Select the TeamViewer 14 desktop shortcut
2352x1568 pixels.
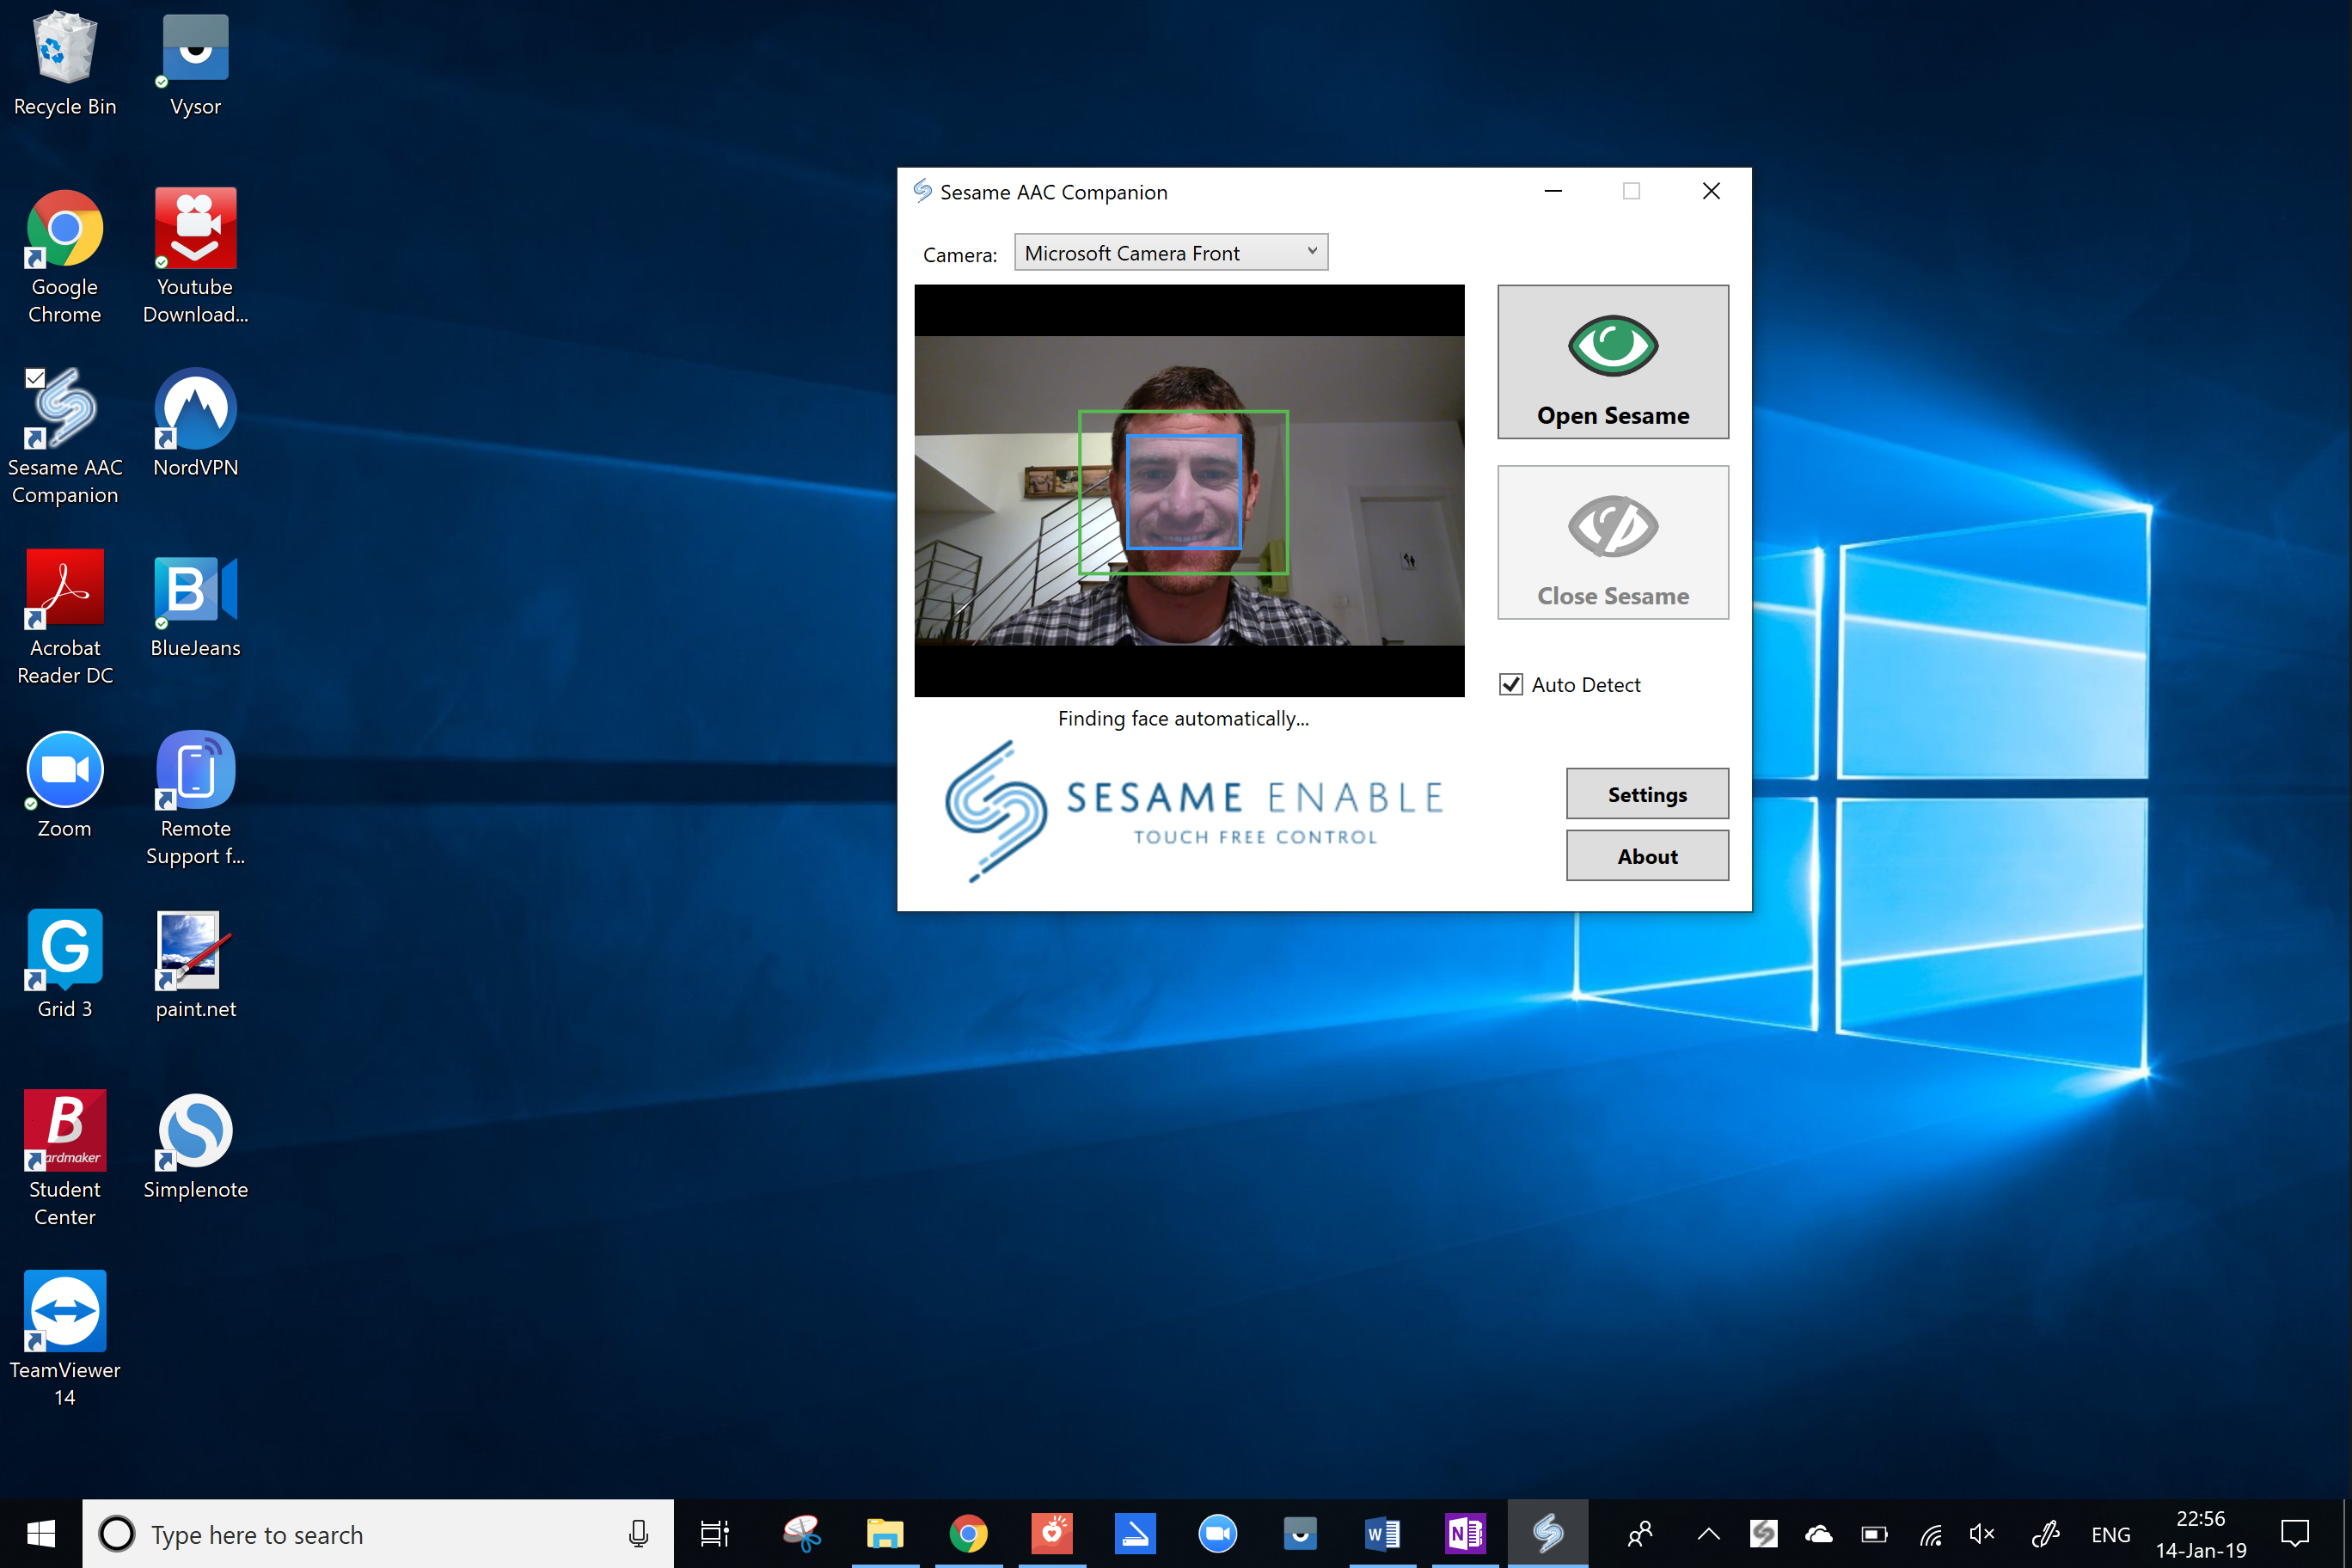(x=65, y=1340)
